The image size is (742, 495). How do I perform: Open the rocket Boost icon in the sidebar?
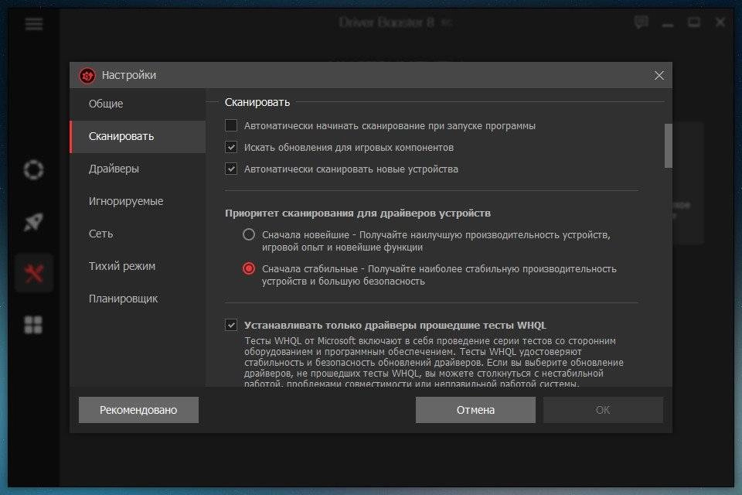[33, 221]
